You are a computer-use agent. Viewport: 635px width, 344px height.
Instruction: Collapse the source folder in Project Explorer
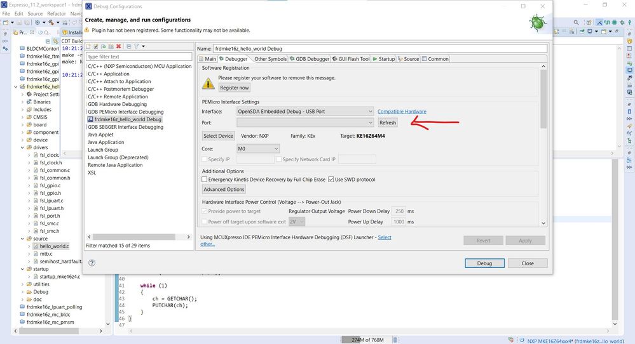[x=22, y=239]
